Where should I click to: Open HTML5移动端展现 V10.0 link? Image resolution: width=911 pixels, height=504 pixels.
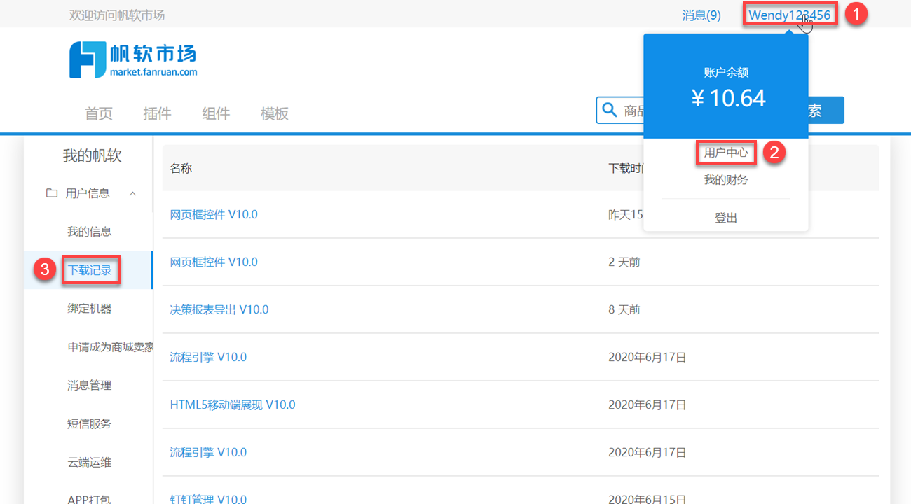tap(233, 405)
